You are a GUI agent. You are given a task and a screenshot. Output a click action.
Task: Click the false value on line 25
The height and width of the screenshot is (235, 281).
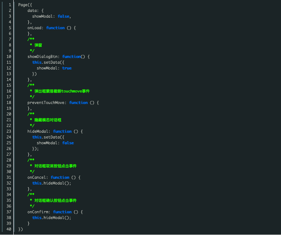tap(68, 143)
